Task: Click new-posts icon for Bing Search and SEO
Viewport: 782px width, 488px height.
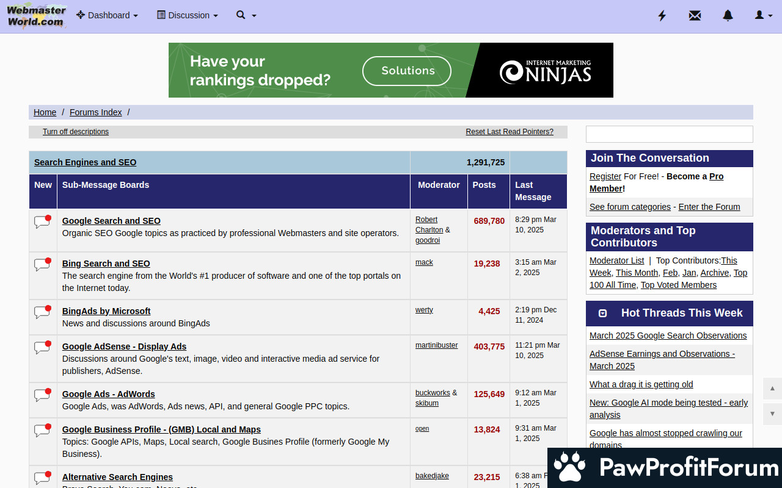Action: (42, 265)
